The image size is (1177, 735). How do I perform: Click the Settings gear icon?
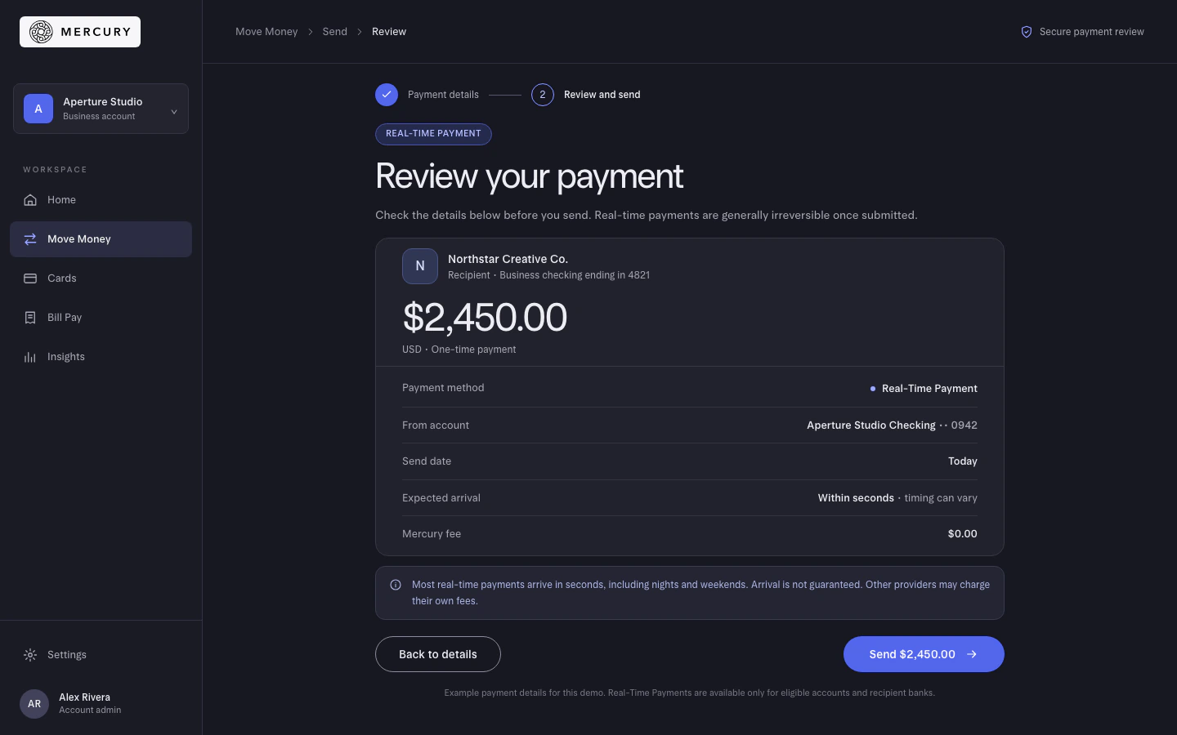[30, 655]
